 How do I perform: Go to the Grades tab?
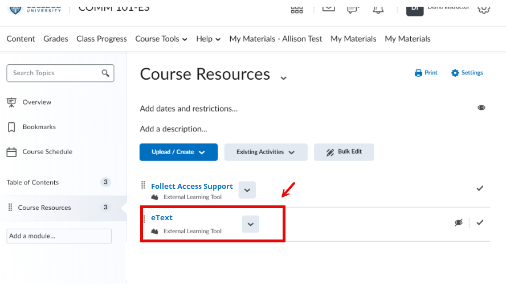click(55, 39)
